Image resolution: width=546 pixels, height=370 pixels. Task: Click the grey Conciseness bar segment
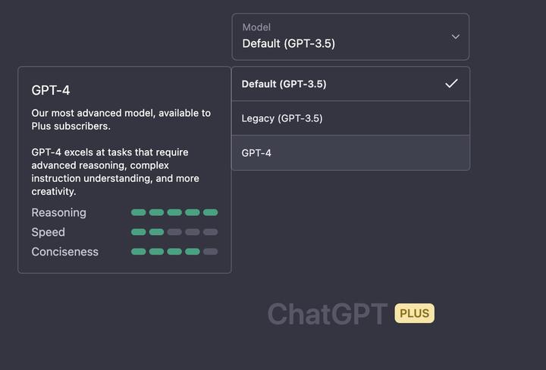pyautogui.click(x=210, y=252)
